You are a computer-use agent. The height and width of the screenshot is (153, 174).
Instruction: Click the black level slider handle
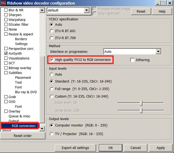coord(141,103)
